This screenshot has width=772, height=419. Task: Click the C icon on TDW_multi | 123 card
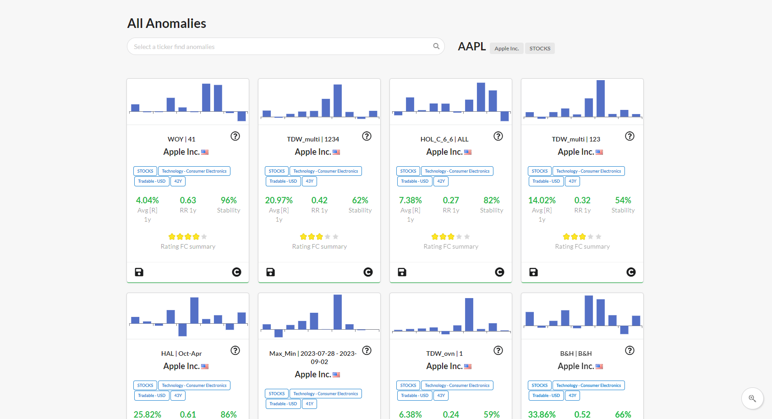click(x=631, y=272)
